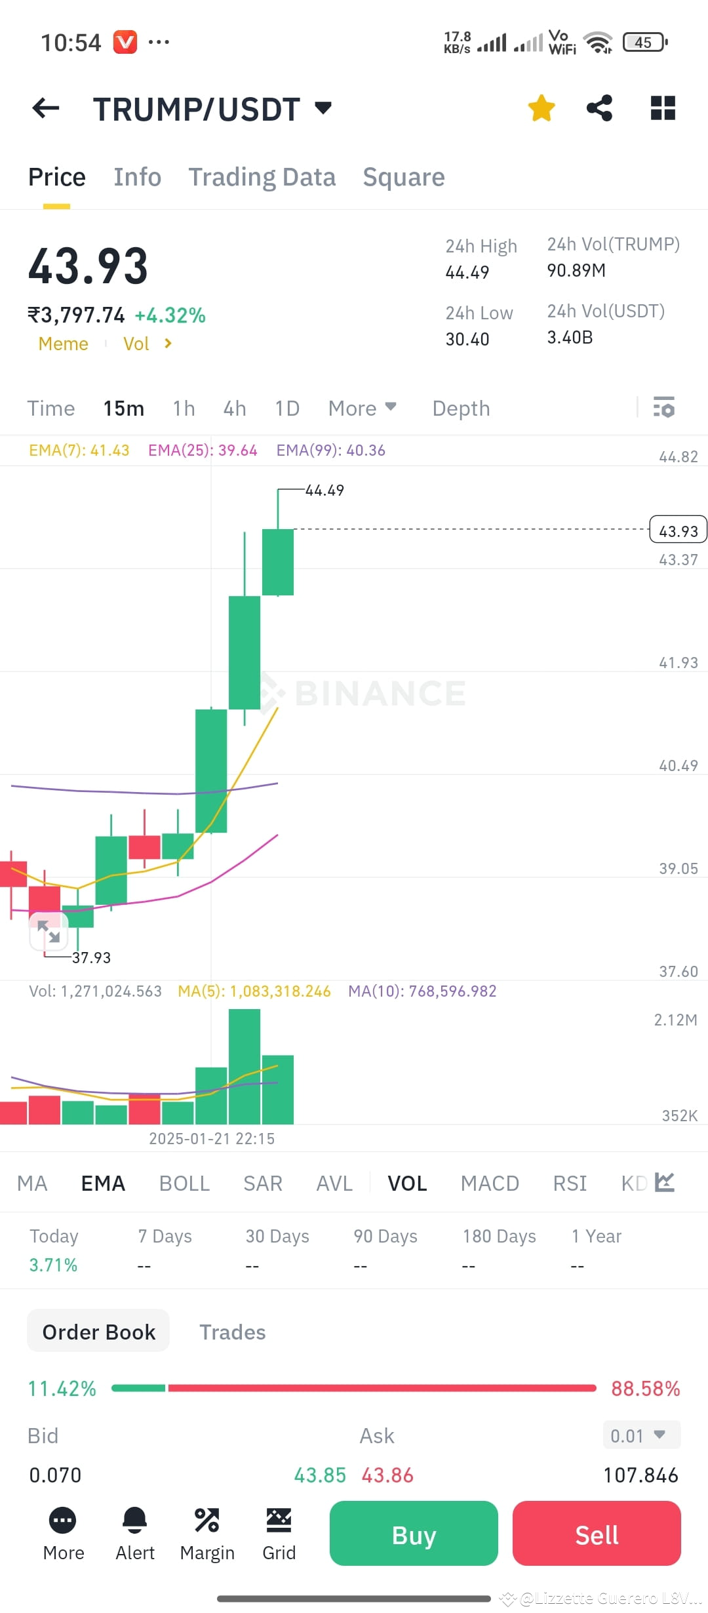
Task: Tap the bid/ask ratio bar
Action: (354, 1388)
